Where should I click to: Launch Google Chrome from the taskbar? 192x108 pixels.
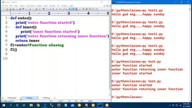38,105
